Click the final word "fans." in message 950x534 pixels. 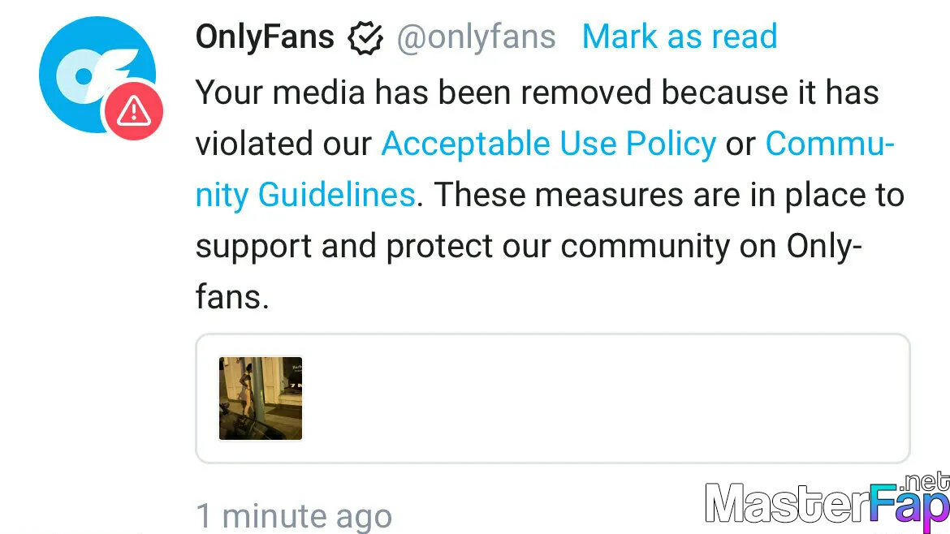click(232, 297)
